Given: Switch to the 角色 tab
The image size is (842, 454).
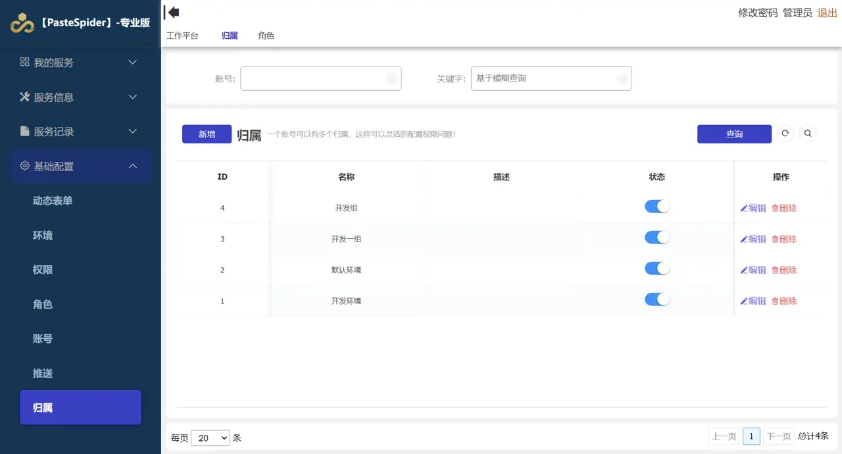Looking at the screenshot, I should point(266,36).
